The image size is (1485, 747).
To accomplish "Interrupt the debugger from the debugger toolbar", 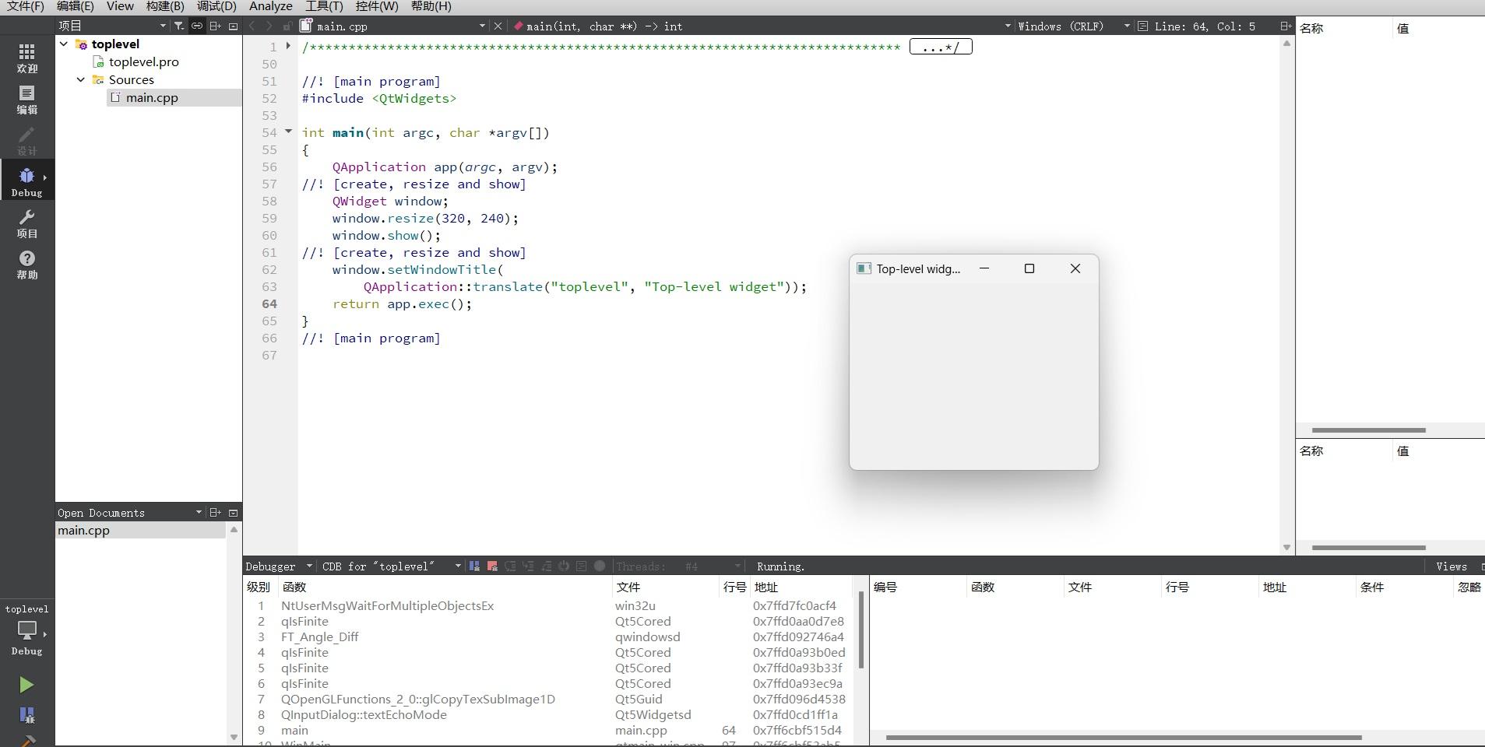I will (x=474, y=566).
